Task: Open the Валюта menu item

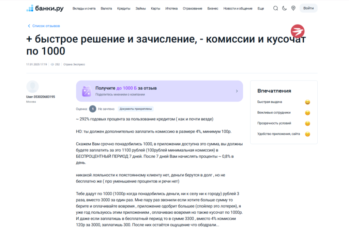Action: pos(106,9)
